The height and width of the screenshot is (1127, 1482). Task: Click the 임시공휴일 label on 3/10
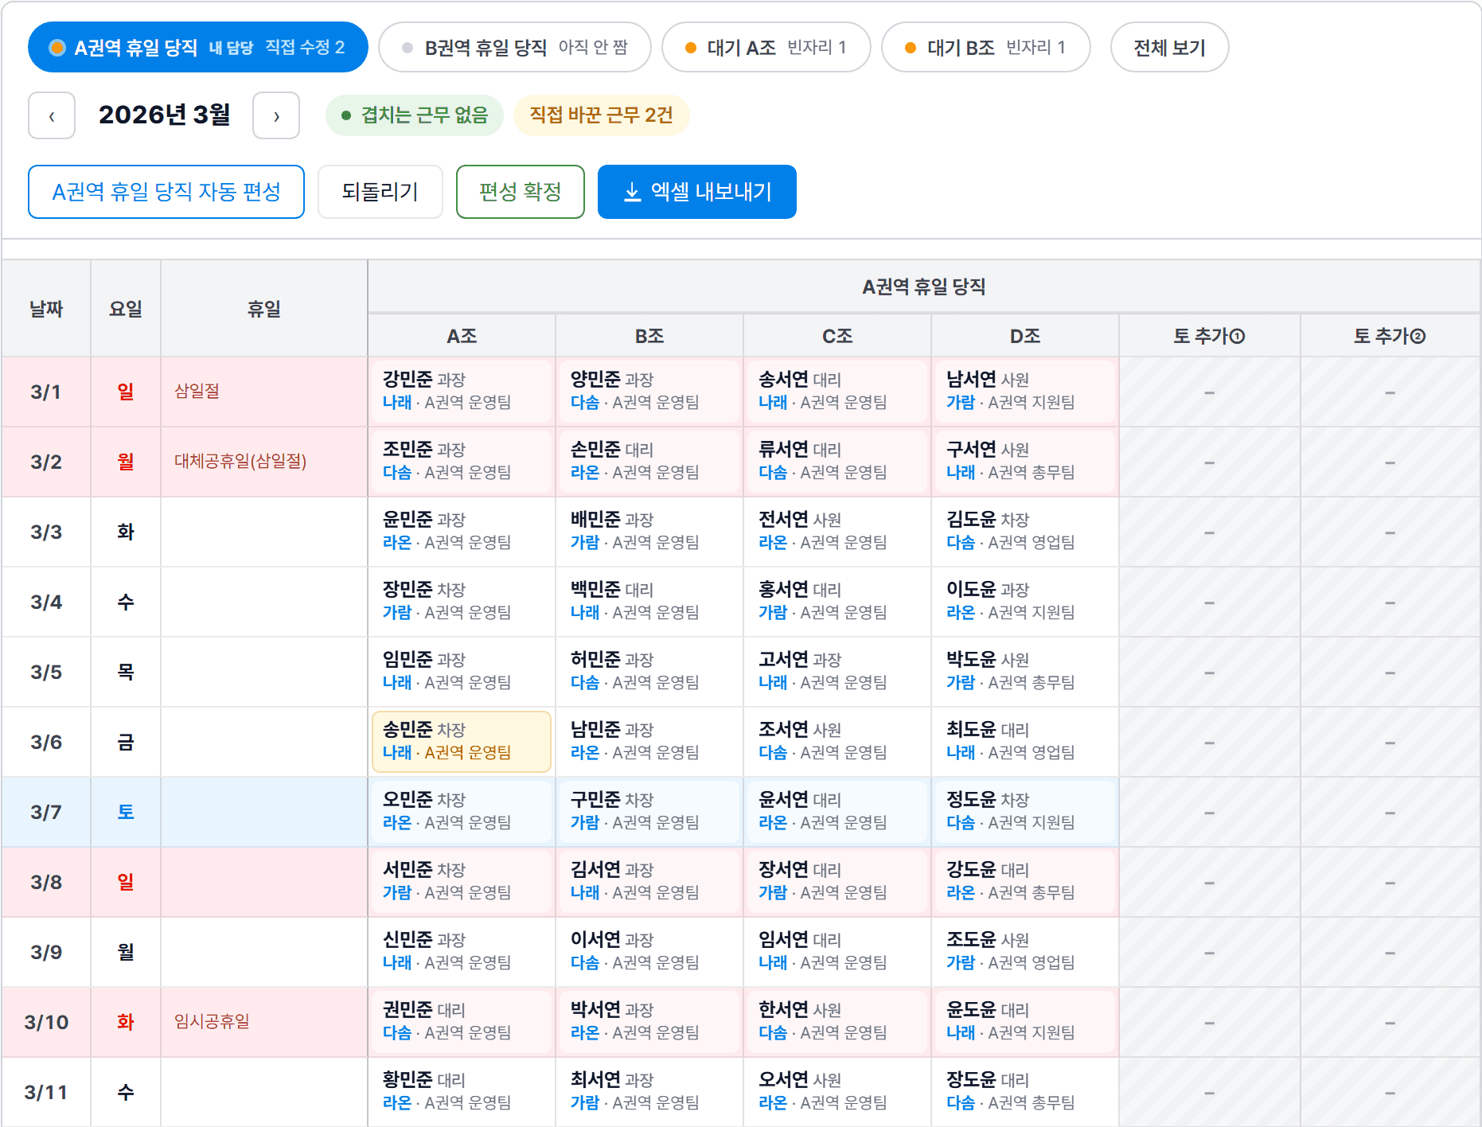212,1021
